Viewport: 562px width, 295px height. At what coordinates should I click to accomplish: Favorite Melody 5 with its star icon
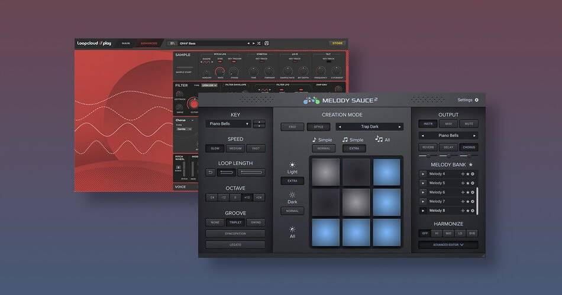pos(468,183)
